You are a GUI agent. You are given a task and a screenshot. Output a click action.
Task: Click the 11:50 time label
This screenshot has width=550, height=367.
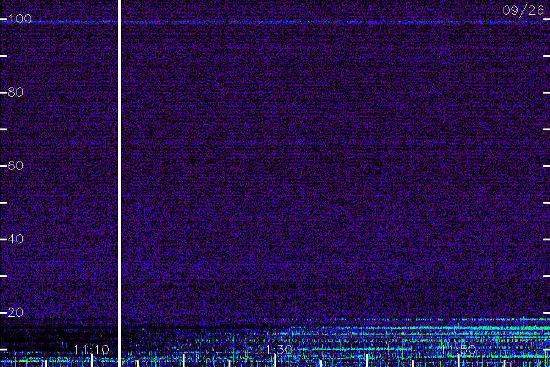(x=458, y=349)
